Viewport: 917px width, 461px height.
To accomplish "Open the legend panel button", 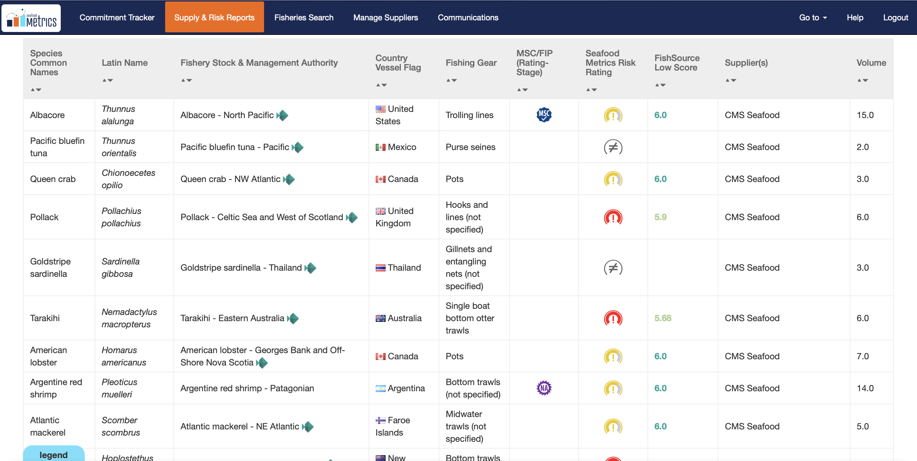I will coord(53,454).
